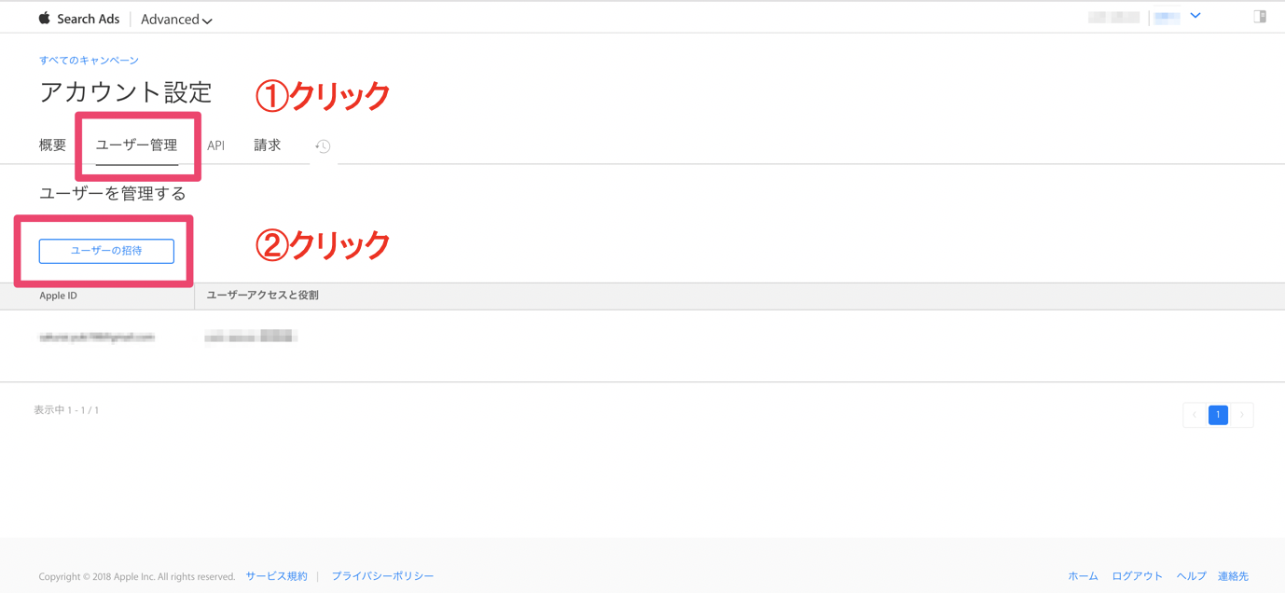Click the ログアウト footer link
The image size is (1285, 593).
click(x=1137, y=576)
